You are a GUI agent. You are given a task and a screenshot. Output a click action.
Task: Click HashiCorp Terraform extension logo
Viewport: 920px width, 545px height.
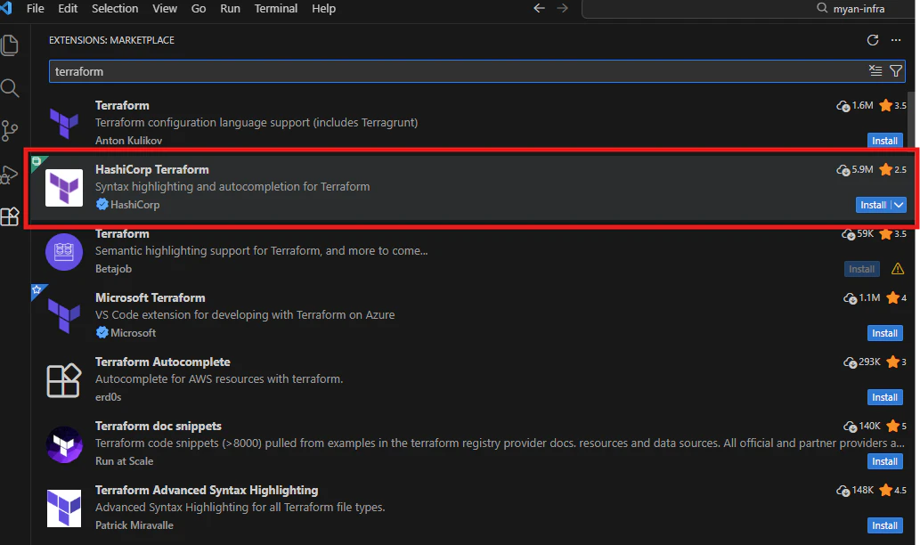(64, 188)
